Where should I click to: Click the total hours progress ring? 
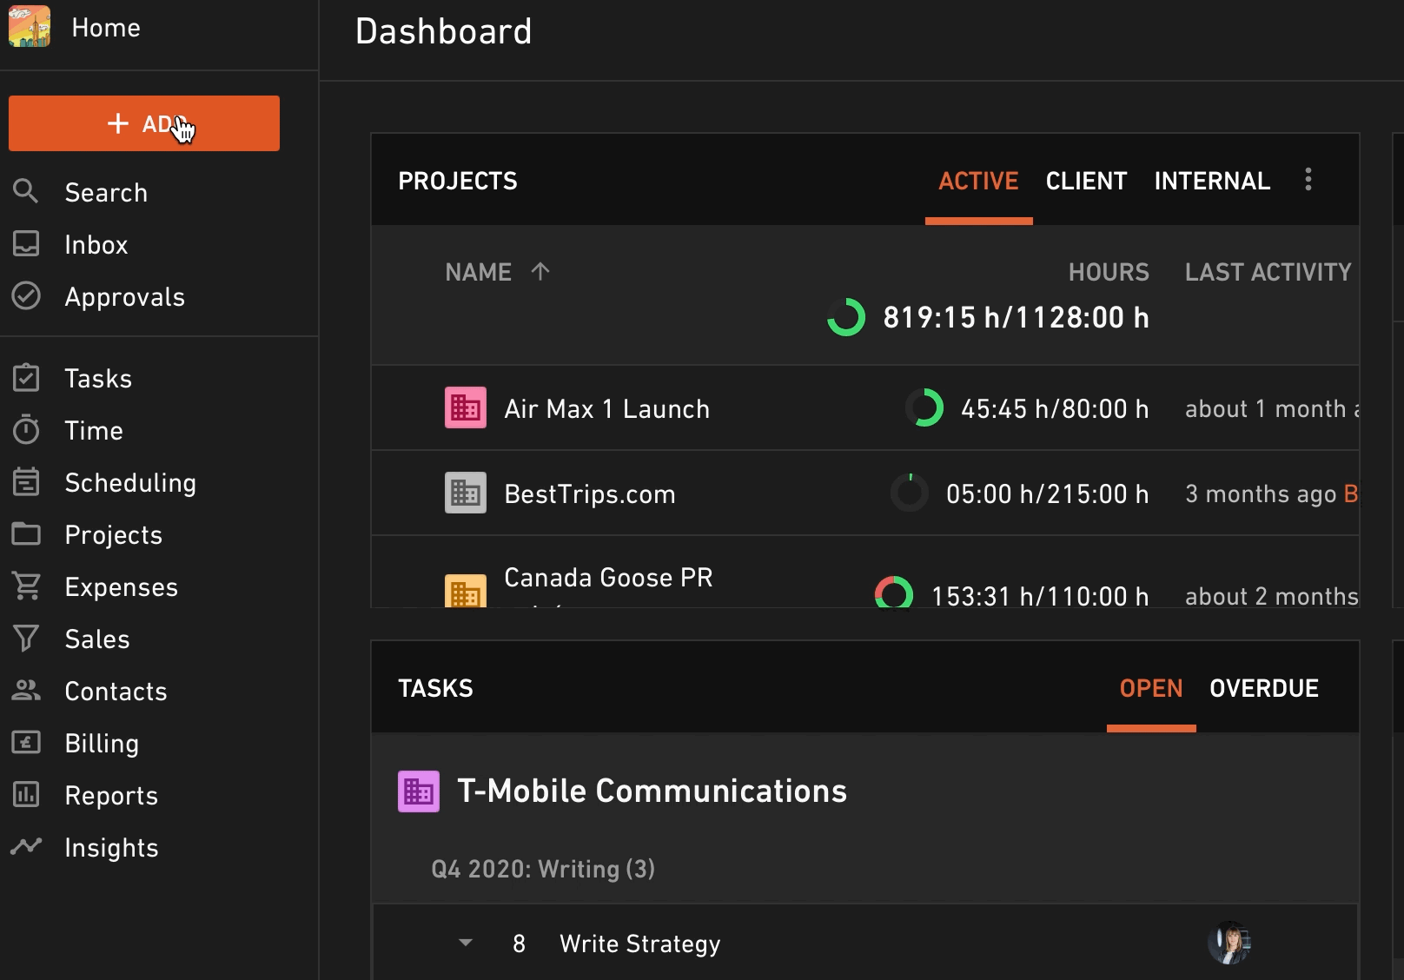point(846,317)
